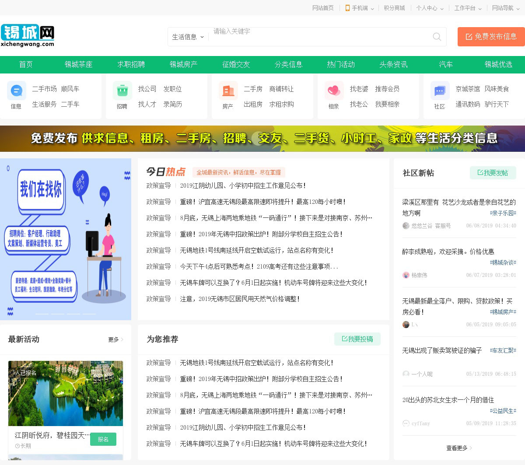The height and width of the screenshot is (465, 525).
Task: Click the pink heart 相亲 icon
Action: 334,91
